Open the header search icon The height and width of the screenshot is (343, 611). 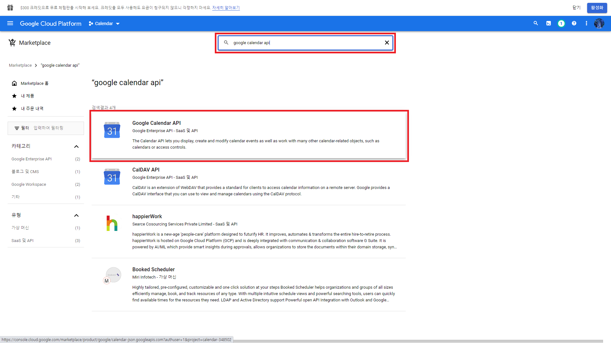point(536,24)
